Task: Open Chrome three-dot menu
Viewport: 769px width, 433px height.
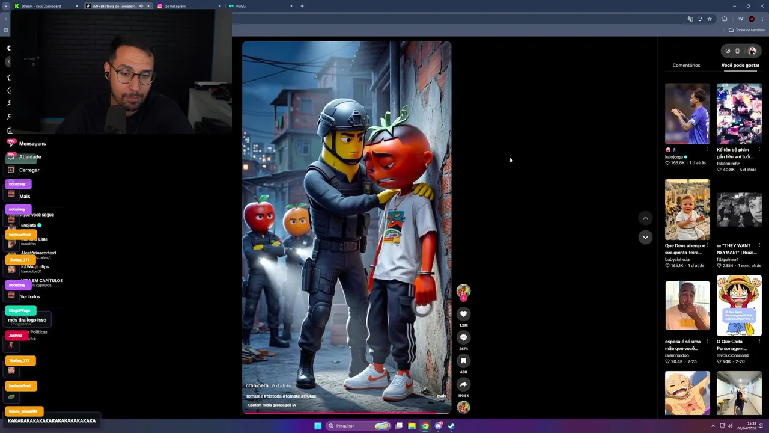Action: coord(762,19)
